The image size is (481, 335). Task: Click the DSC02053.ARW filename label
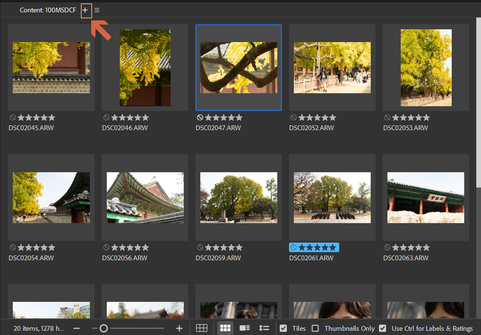405,128
